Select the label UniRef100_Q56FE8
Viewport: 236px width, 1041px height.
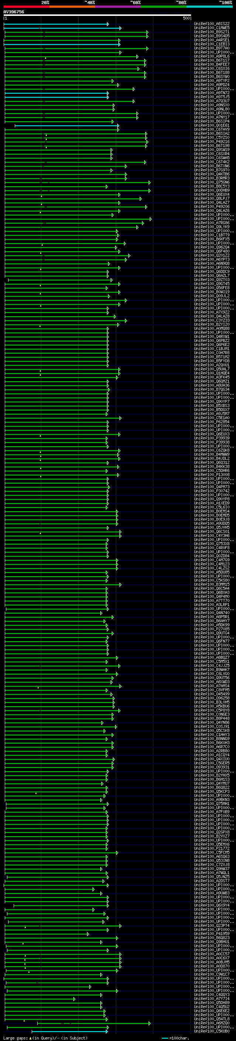tap(212, 288)
